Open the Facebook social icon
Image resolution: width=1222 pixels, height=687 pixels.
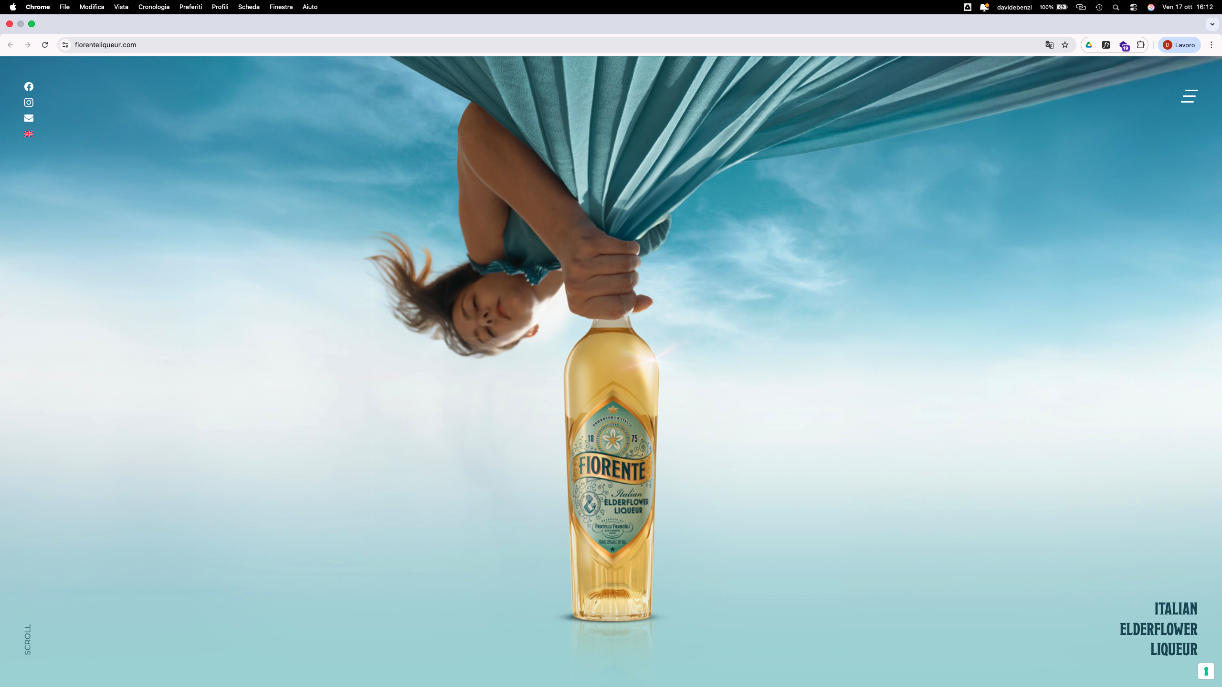coord(29,86)
